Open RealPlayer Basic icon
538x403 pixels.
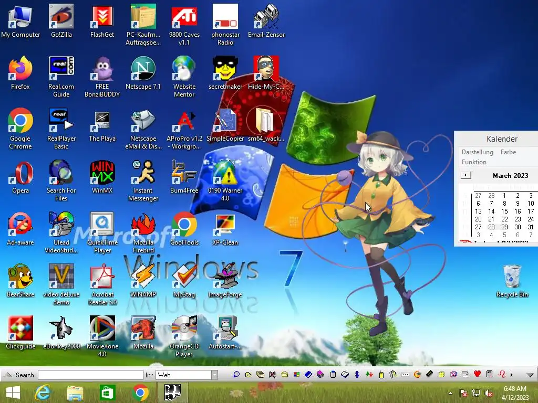pyautogui.click(x=61, y=129)
